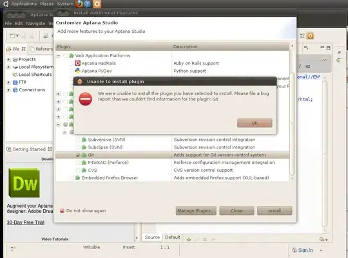348x258 pixels.
Task: Click the Close button in Customize Aptana Studio
Action: (x=237, y=210)
